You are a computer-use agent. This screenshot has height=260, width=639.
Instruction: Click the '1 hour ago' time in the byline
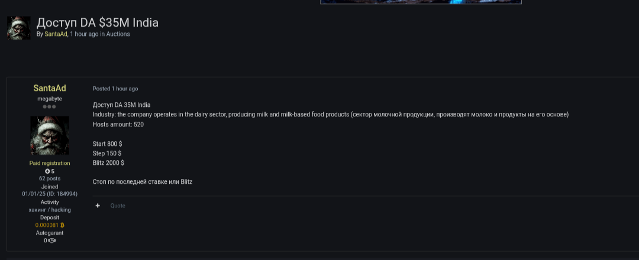click(84, 34)
